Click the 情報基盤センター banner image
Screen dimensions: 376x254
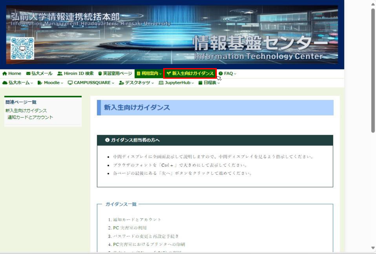coord(172,35)
